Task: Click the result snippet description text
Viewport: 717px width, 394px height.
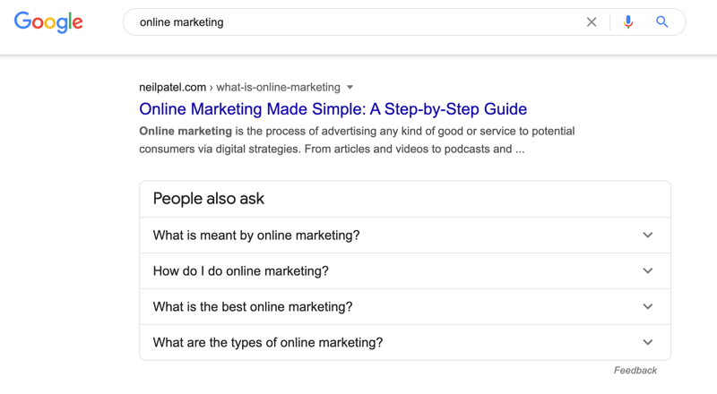Action: (357, 140)
